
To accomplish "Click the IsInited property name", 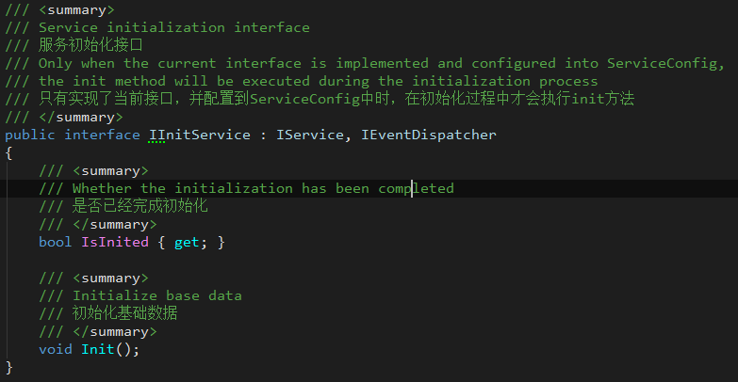I will click(x=115, y=242).
